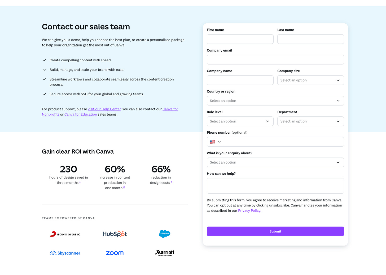Focus the Company name field

[240, 80]
